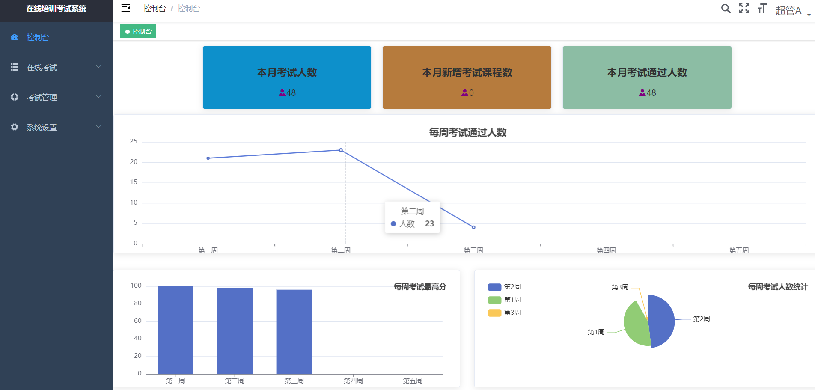The image size is (815, 390).
Task: Click the 第五周 label on line chart axis
Action: 739,250
